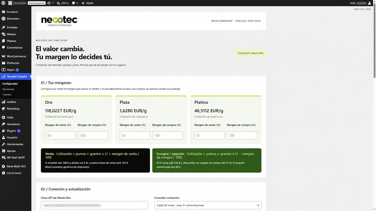
Task: Open the Configurador submenu item
Action: (x=10, y=84)
